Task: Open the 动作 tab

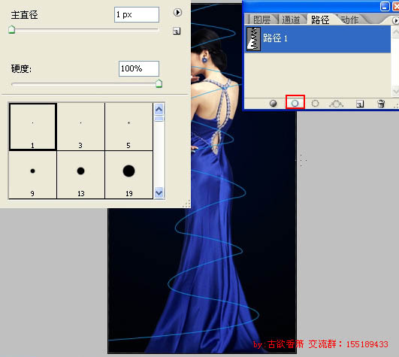Action: pos(349,20)
